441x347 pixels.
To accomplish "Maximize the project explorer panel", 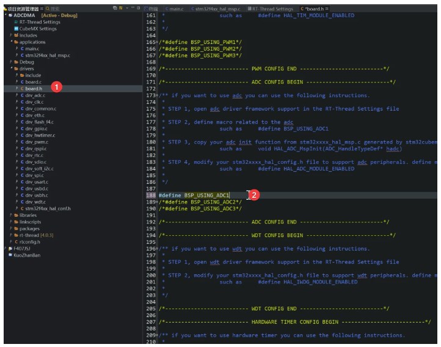I will point(137,9).
